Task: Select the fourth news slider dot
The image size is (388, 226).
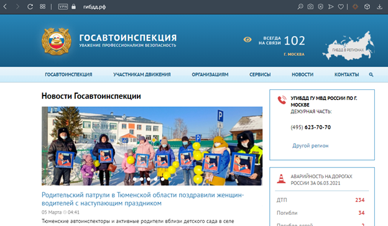Action: [x=155, y=179]
